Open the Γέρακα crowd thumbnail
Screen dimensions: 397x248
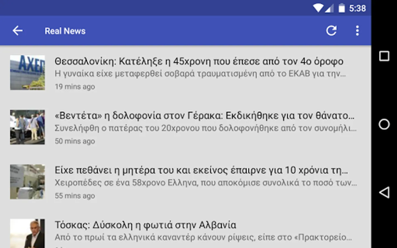click(28, 127)
